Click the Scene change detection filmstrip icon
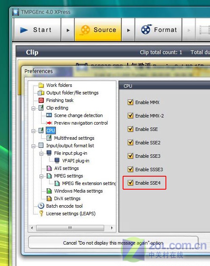Image resolution: width=210 pixels, height=266 pixels. click(49, 115)
